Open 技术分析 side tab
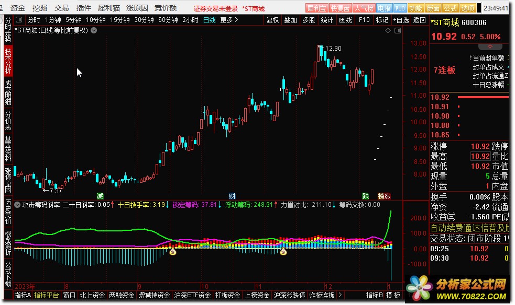 point(8,61)
